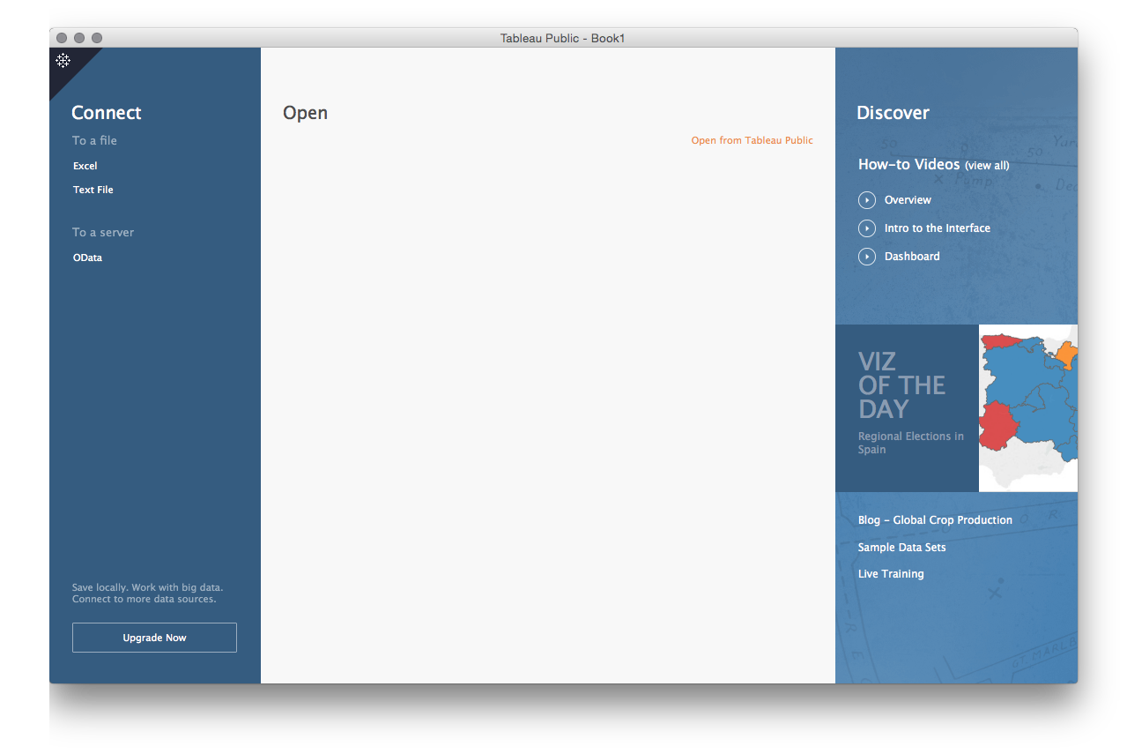The image size is (1127, 754).
Task: Maximize the Tableau Public window
Action: (x=97, y=38)
